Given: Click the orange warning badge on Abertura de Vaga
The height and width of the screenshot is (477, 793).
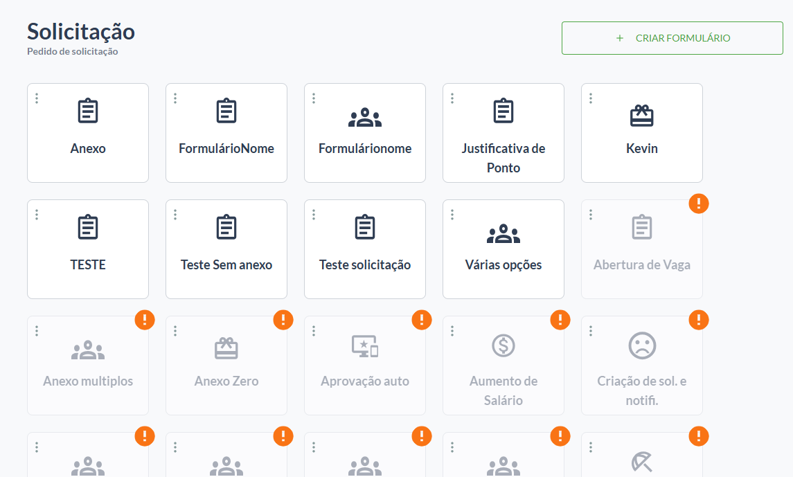Looking at the screenshot, I should point(698,204).
